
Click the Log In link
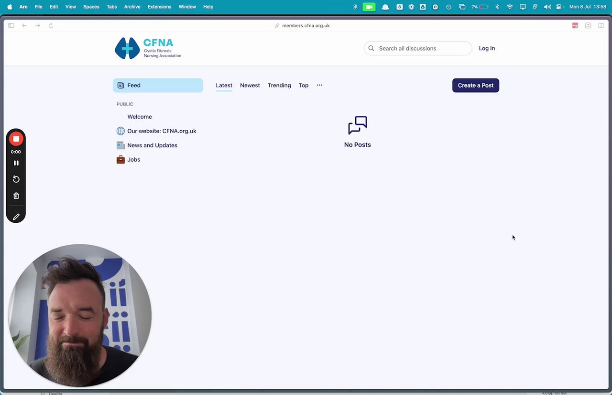pos(487,48)
